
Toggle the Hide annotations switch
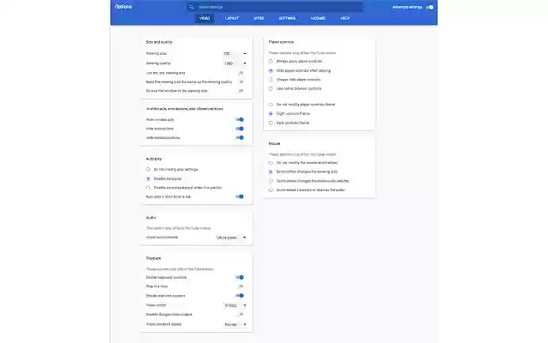coord(240,129)
